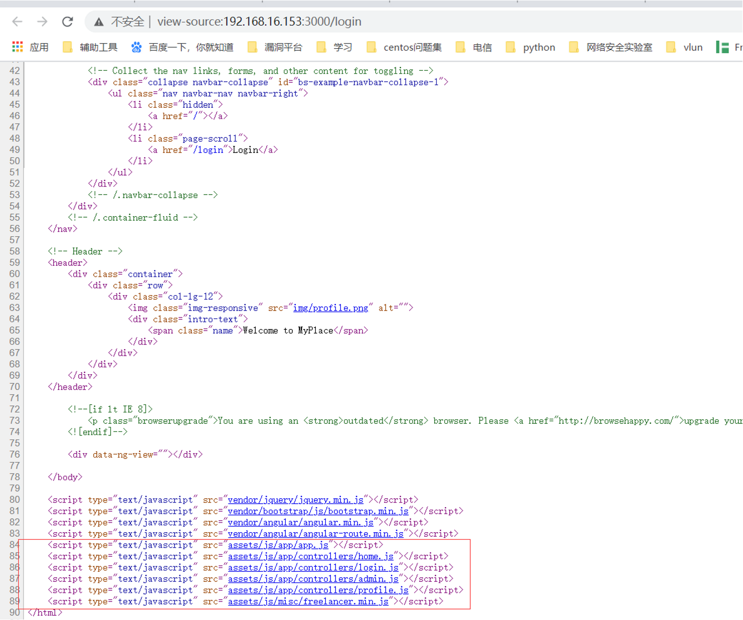Open the Baidu paw bookmark 百度一下，你就知道
743x620 pixels.
click(182, 47)
